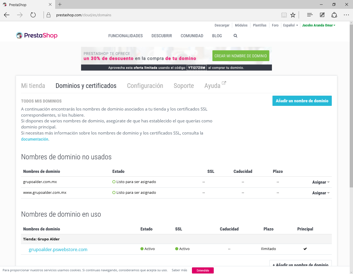Expand the Español language dropdown
This screenshot has height=274, width=353.
(x=290, y=25)
